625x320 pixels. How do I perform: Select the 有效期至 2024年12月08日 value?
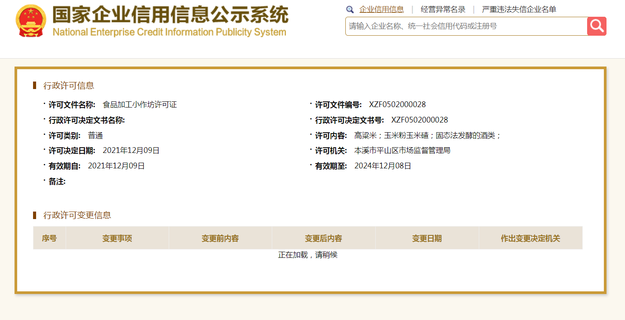pyautogui.click(x=383, y=166)
